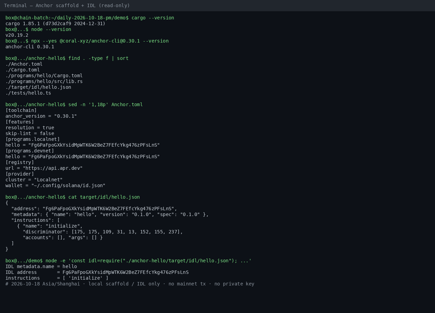Select the JSON "address" line
This screenshot has height=313, width=435.
(94, 209)
